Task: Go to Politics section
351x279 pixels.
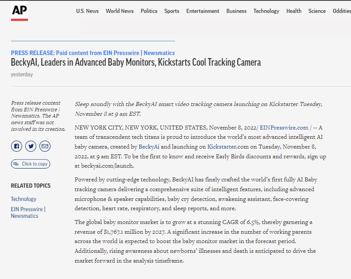Action: coord(149,11)
